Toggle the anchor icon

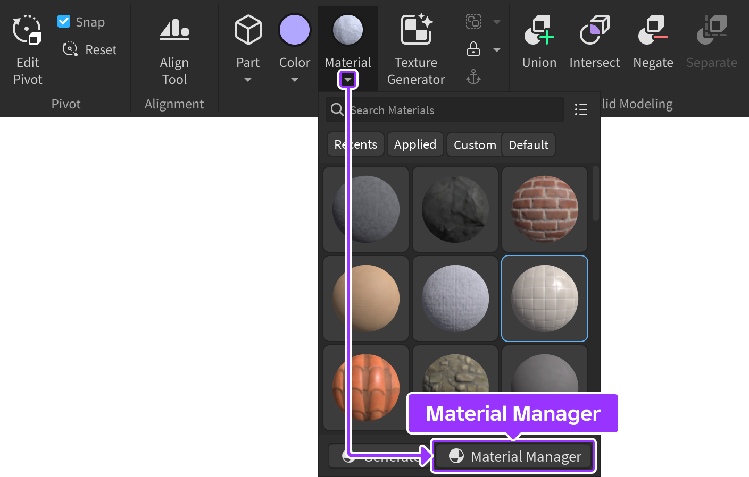pos(473,78)
